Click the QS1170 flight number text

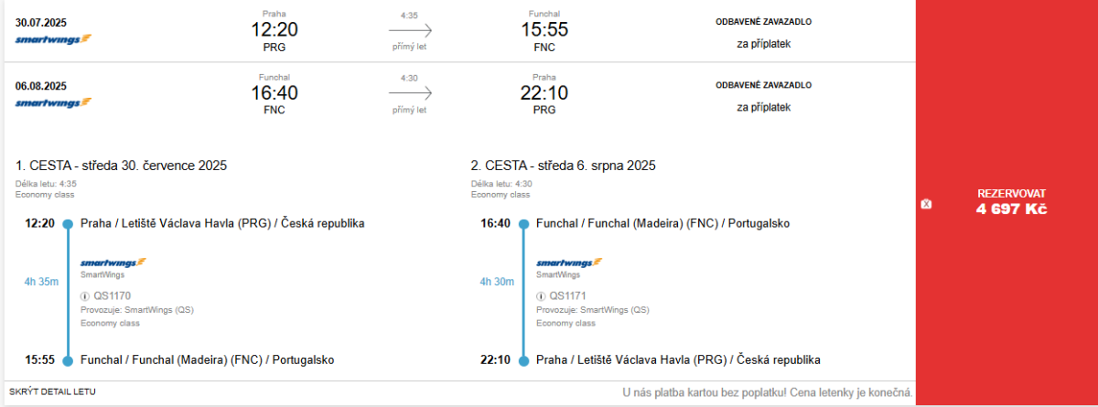pyautogui.click(x=113, y=296)
